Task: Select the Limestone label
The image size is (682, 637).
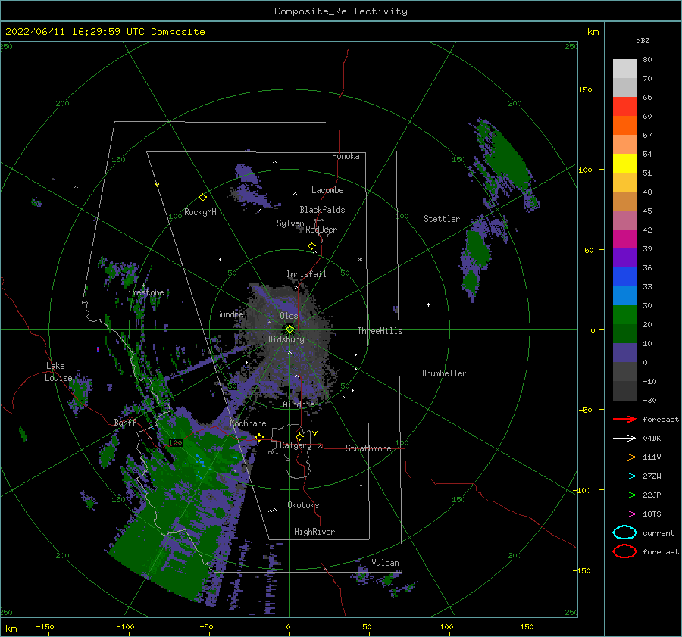Action: point(143,292)
